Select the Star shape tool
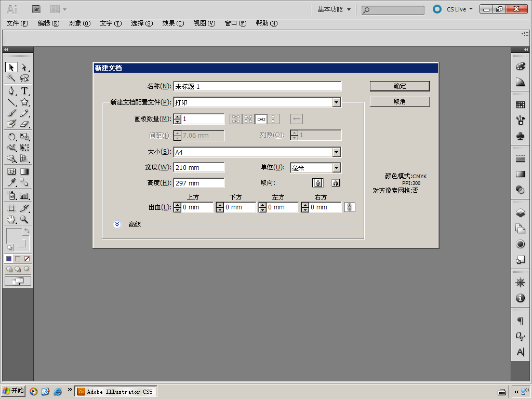 pos(24,102)
